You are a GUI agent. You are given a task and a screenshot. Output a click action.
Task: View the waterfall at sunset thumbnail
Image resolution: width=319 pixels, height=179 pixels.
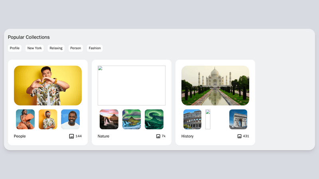(109, 119)
